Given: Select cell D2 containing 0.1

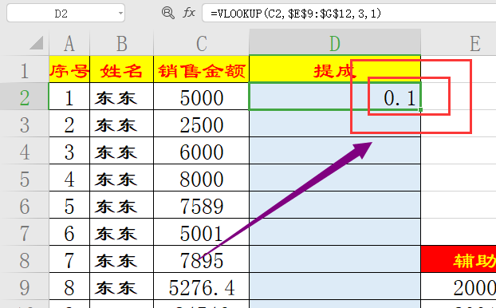Looking at the screenshot, I should (335, 97).
